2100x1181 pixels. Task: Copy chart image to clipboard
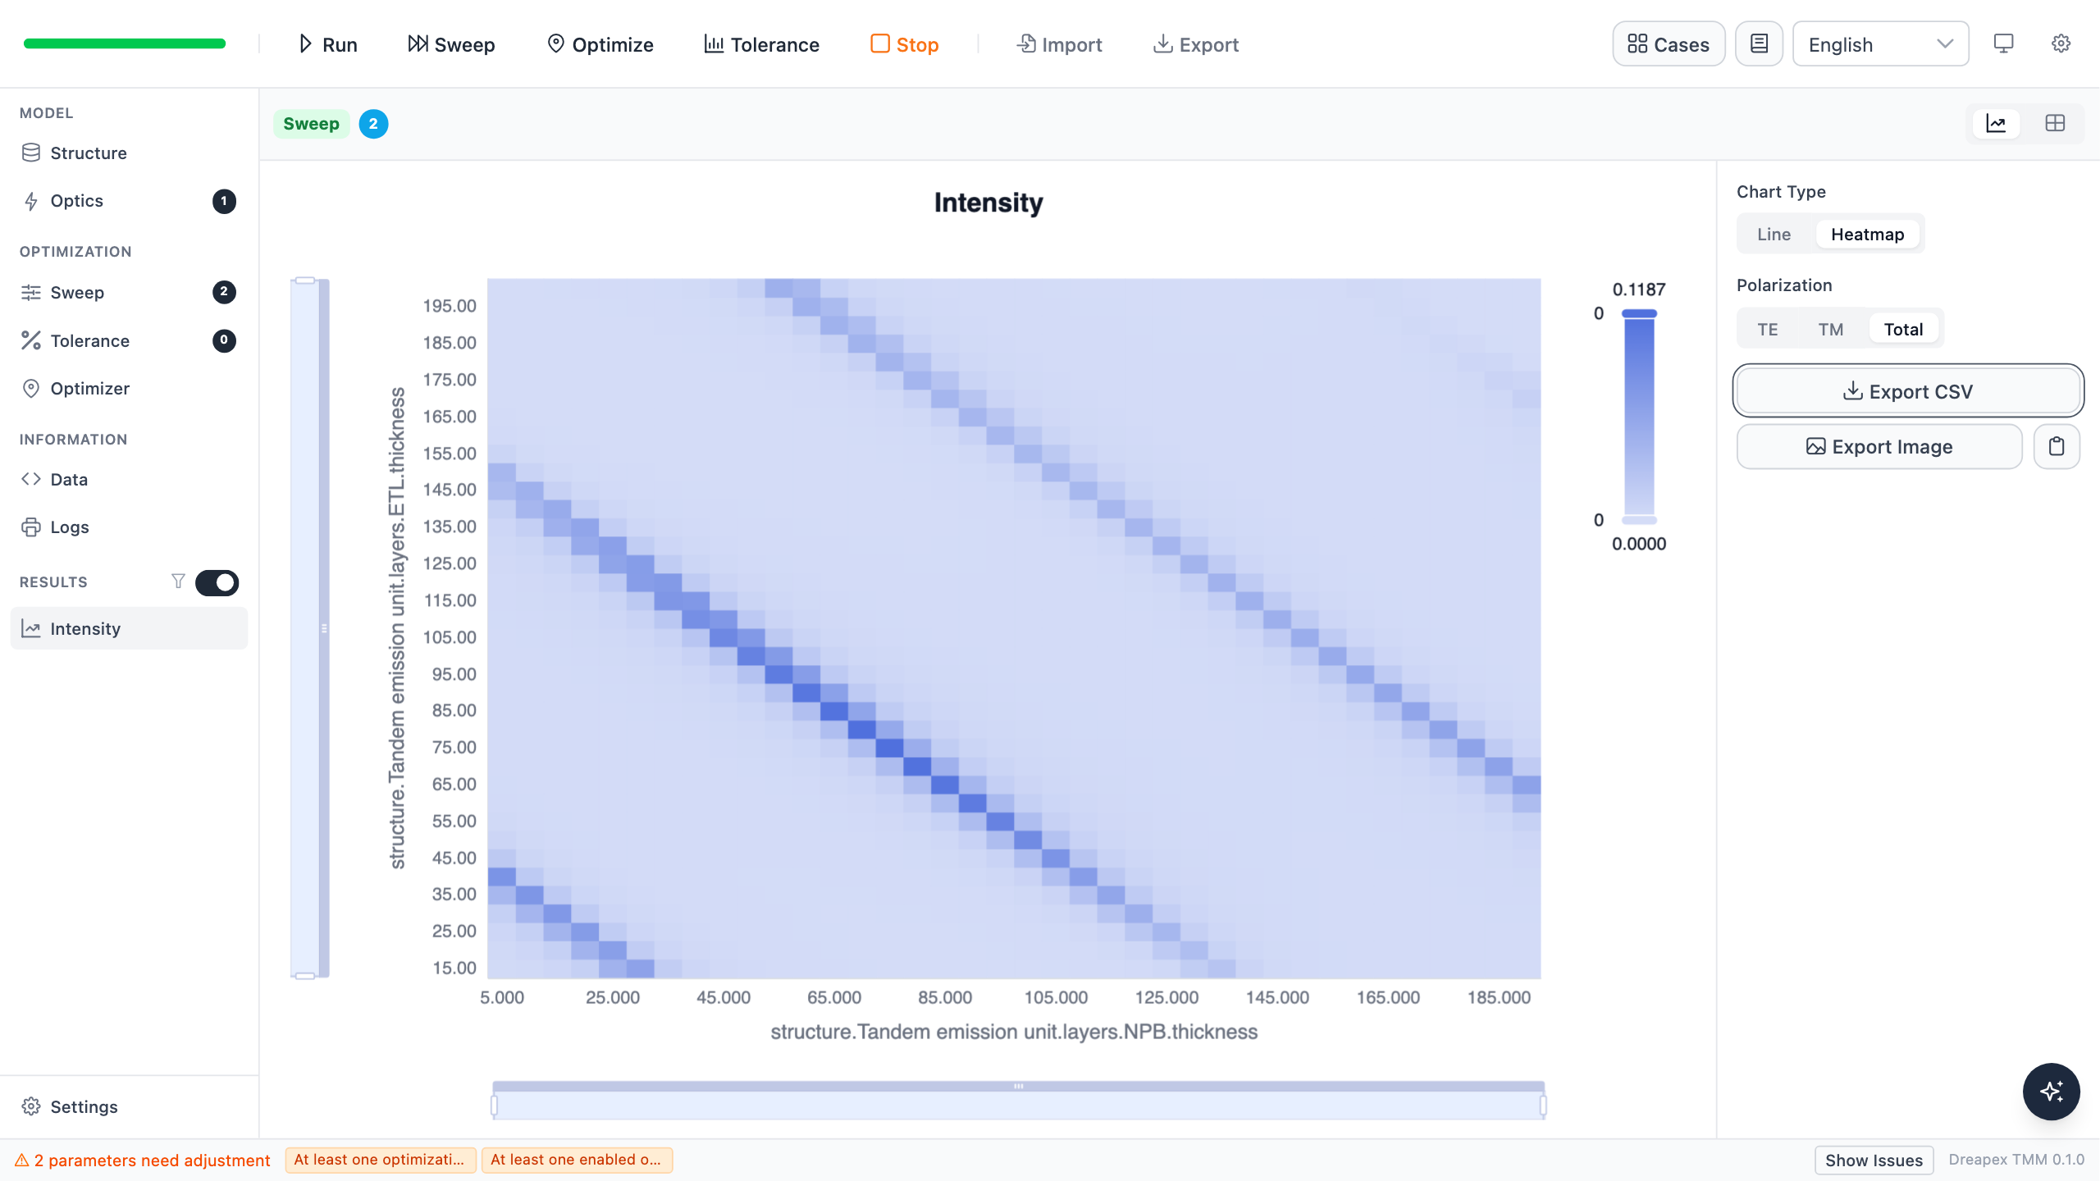click(2057, 447)
